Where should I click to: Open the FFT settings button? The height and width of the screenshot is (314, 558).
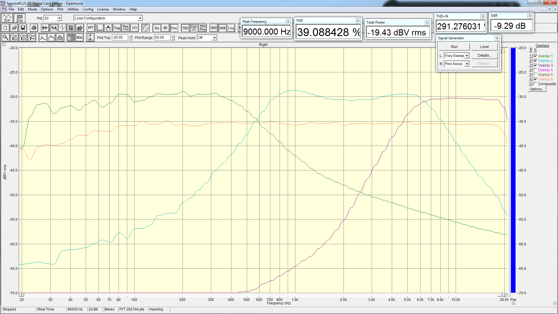[91, 28]
